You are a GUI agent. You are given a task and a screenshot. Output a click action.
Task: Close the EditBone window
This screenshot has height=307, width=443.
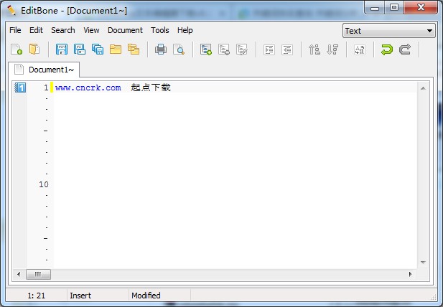tap(421, 8)
